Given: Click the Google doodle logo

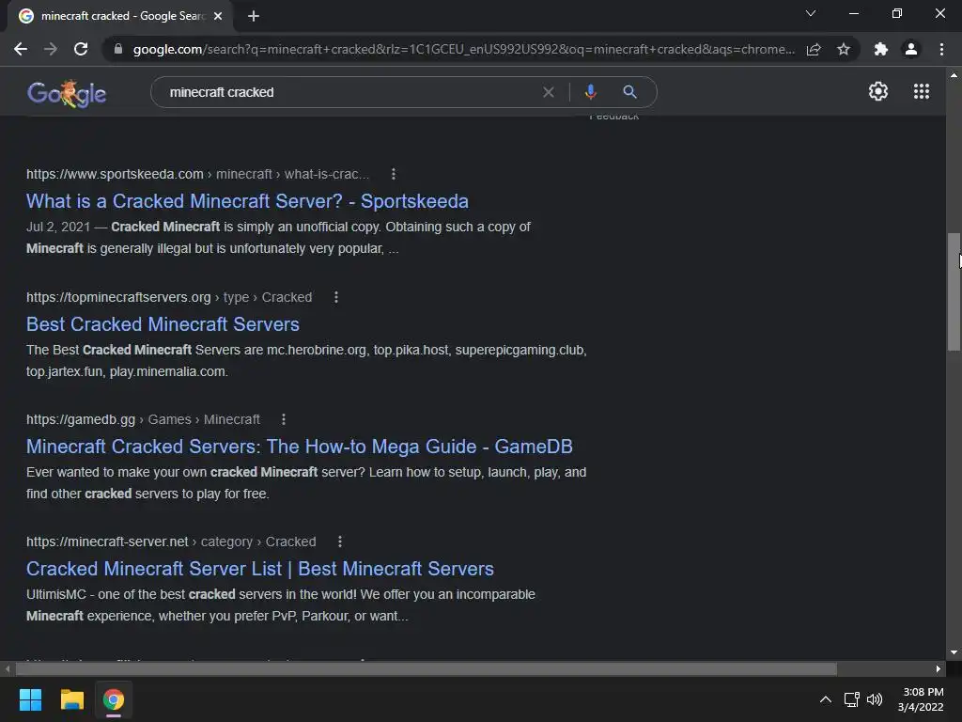Looking at the screenshot, I should tap(67, 93).
